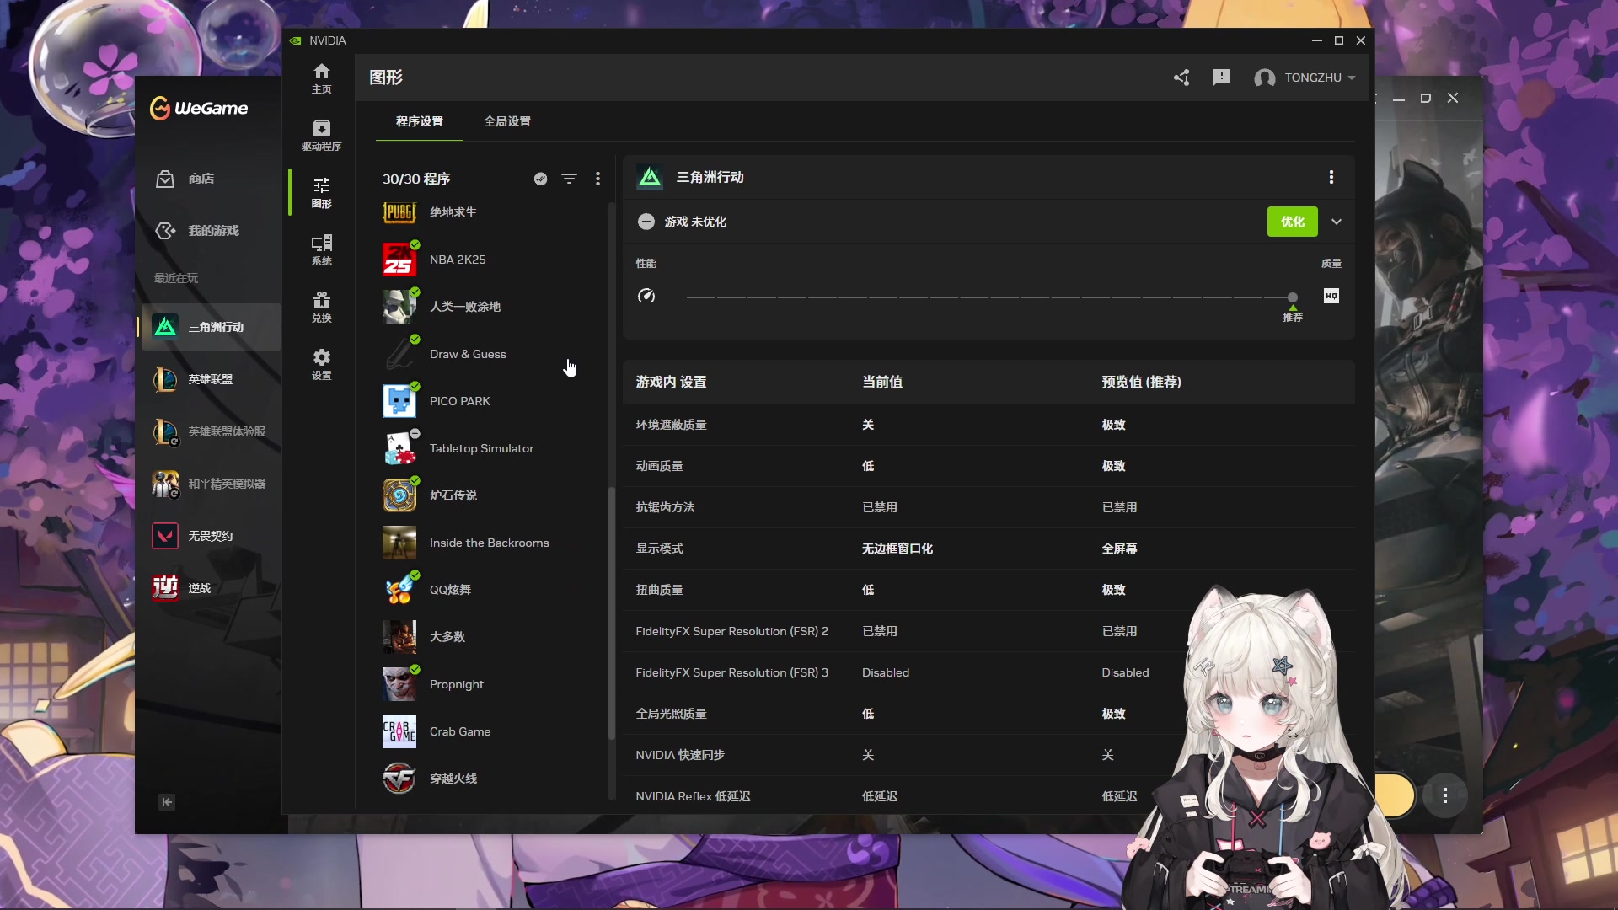Click the NVIDIA 快速同步 setting row

[x=988, y=755]
